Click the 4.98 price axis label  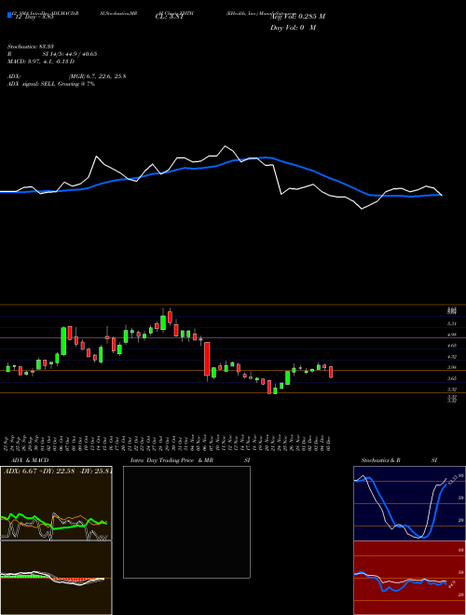[452, 335]
